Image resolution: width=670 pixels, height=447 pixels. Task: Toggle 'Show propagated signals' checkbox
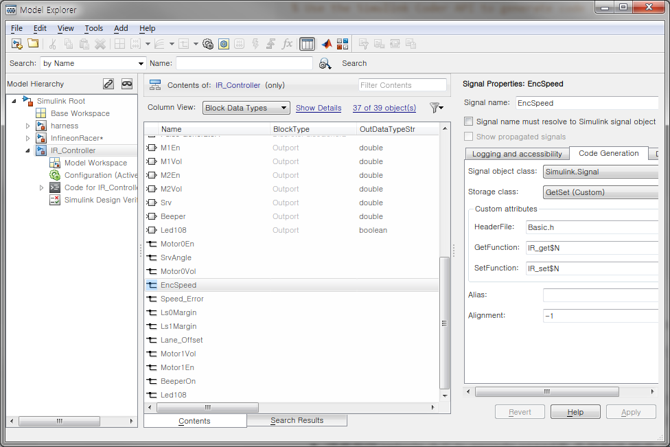(469, 137)
